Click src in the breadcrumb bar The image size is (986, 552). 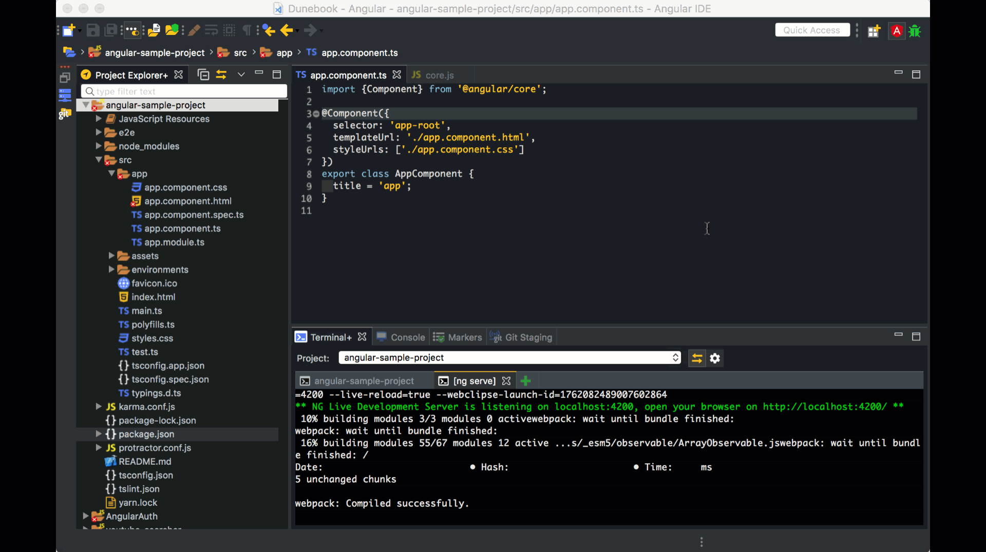coord(240,53)
